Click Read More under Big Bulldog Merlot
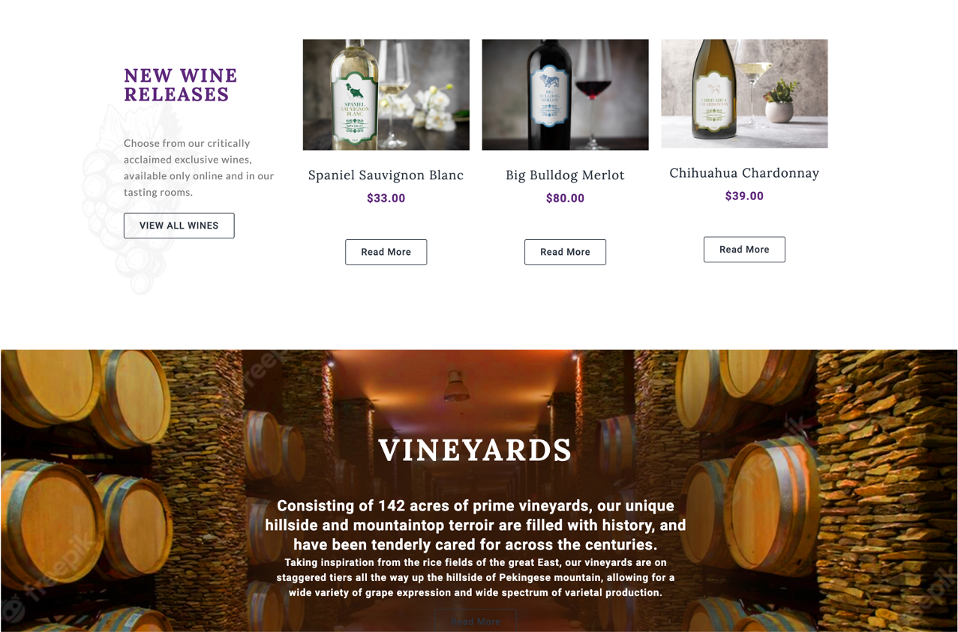This screenshot has height=632, width=958. [x=565, y=252]
